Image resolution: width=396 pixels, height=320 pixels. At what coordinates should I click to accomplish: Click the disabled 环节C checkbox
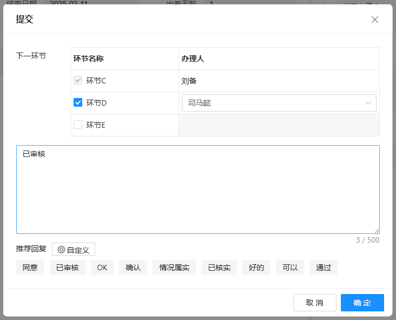pos(78,81)
